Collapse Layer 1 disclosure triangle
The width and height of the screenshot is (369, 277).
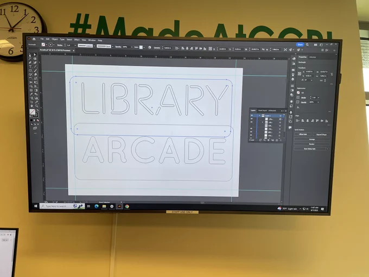pyautogui.click(x=259, y=116)
